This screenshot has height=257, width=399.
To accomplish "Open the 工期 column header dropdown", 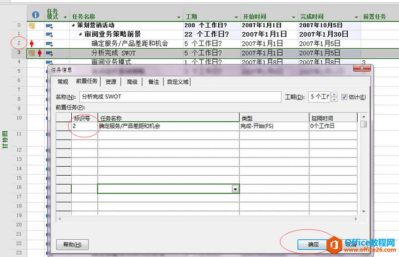I will [235, 17].
